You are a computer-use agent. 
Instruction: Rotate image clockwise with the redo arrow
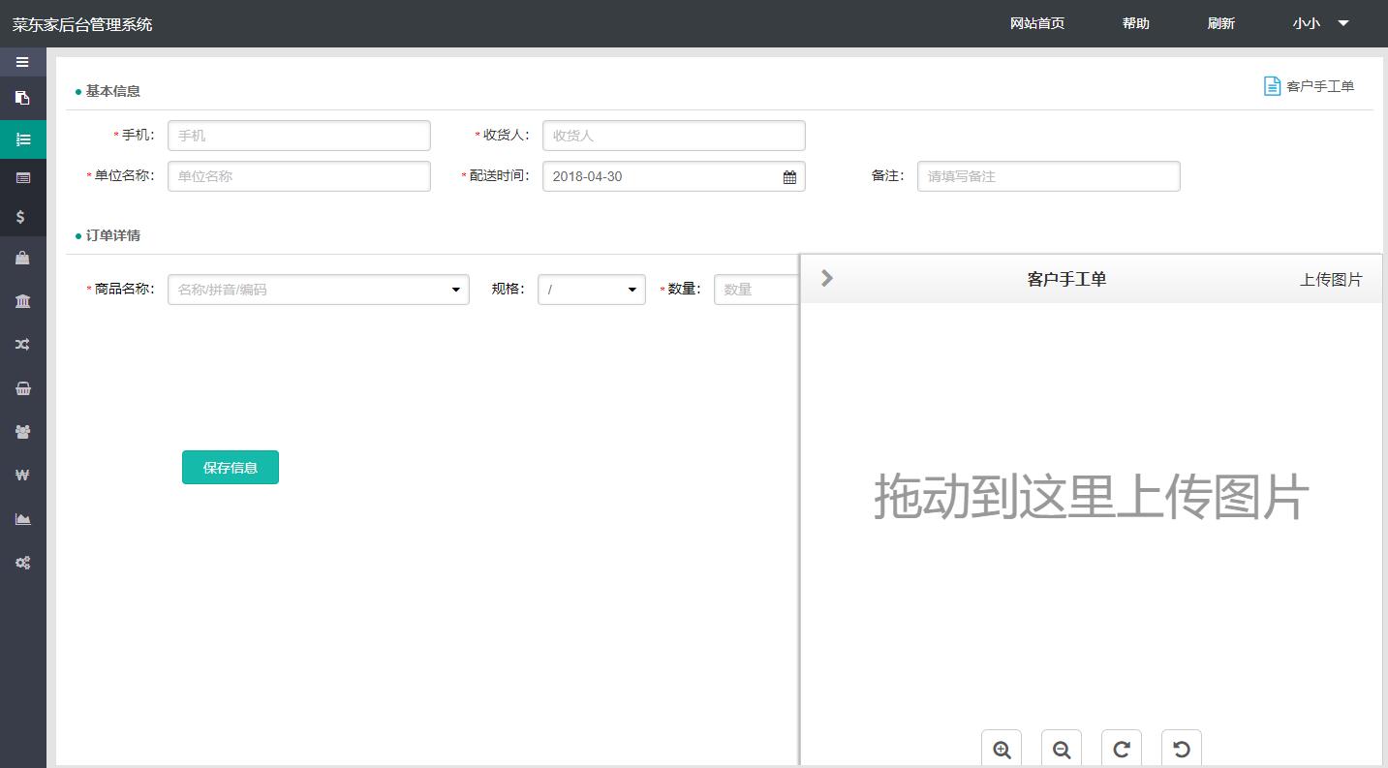pos(1122,749)
